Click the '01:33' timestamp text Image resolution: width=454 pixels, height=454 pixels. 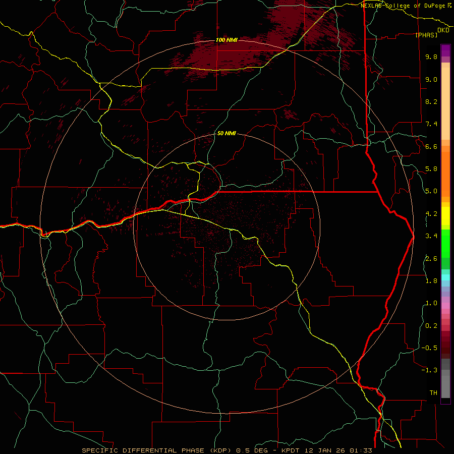tap(361, 450)
